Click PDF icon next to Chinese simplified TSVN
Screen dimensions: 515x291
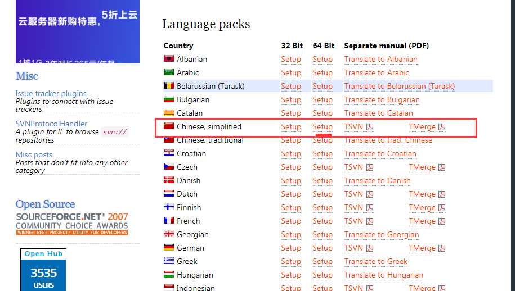tap(370, 127)
